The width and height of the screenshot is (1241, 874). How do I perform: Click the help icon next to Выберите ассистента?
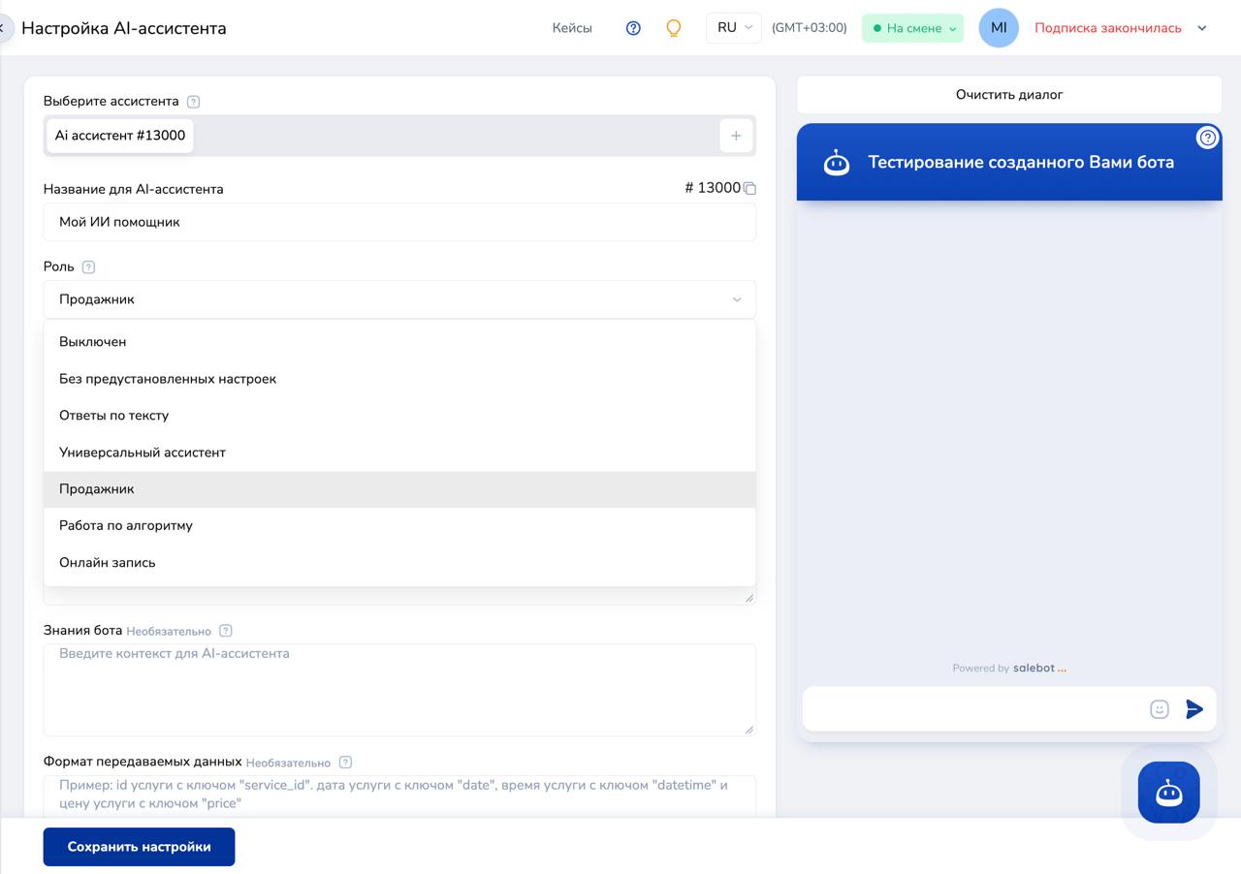pyautogui.click(x=193, y=102)
